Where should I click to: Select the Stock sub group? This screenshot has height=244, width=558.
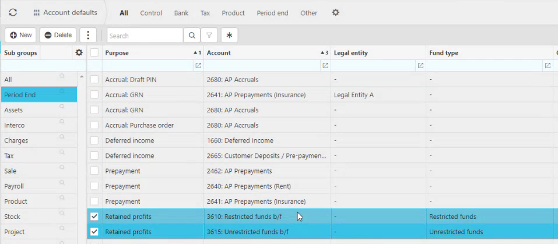click(39, 217)
